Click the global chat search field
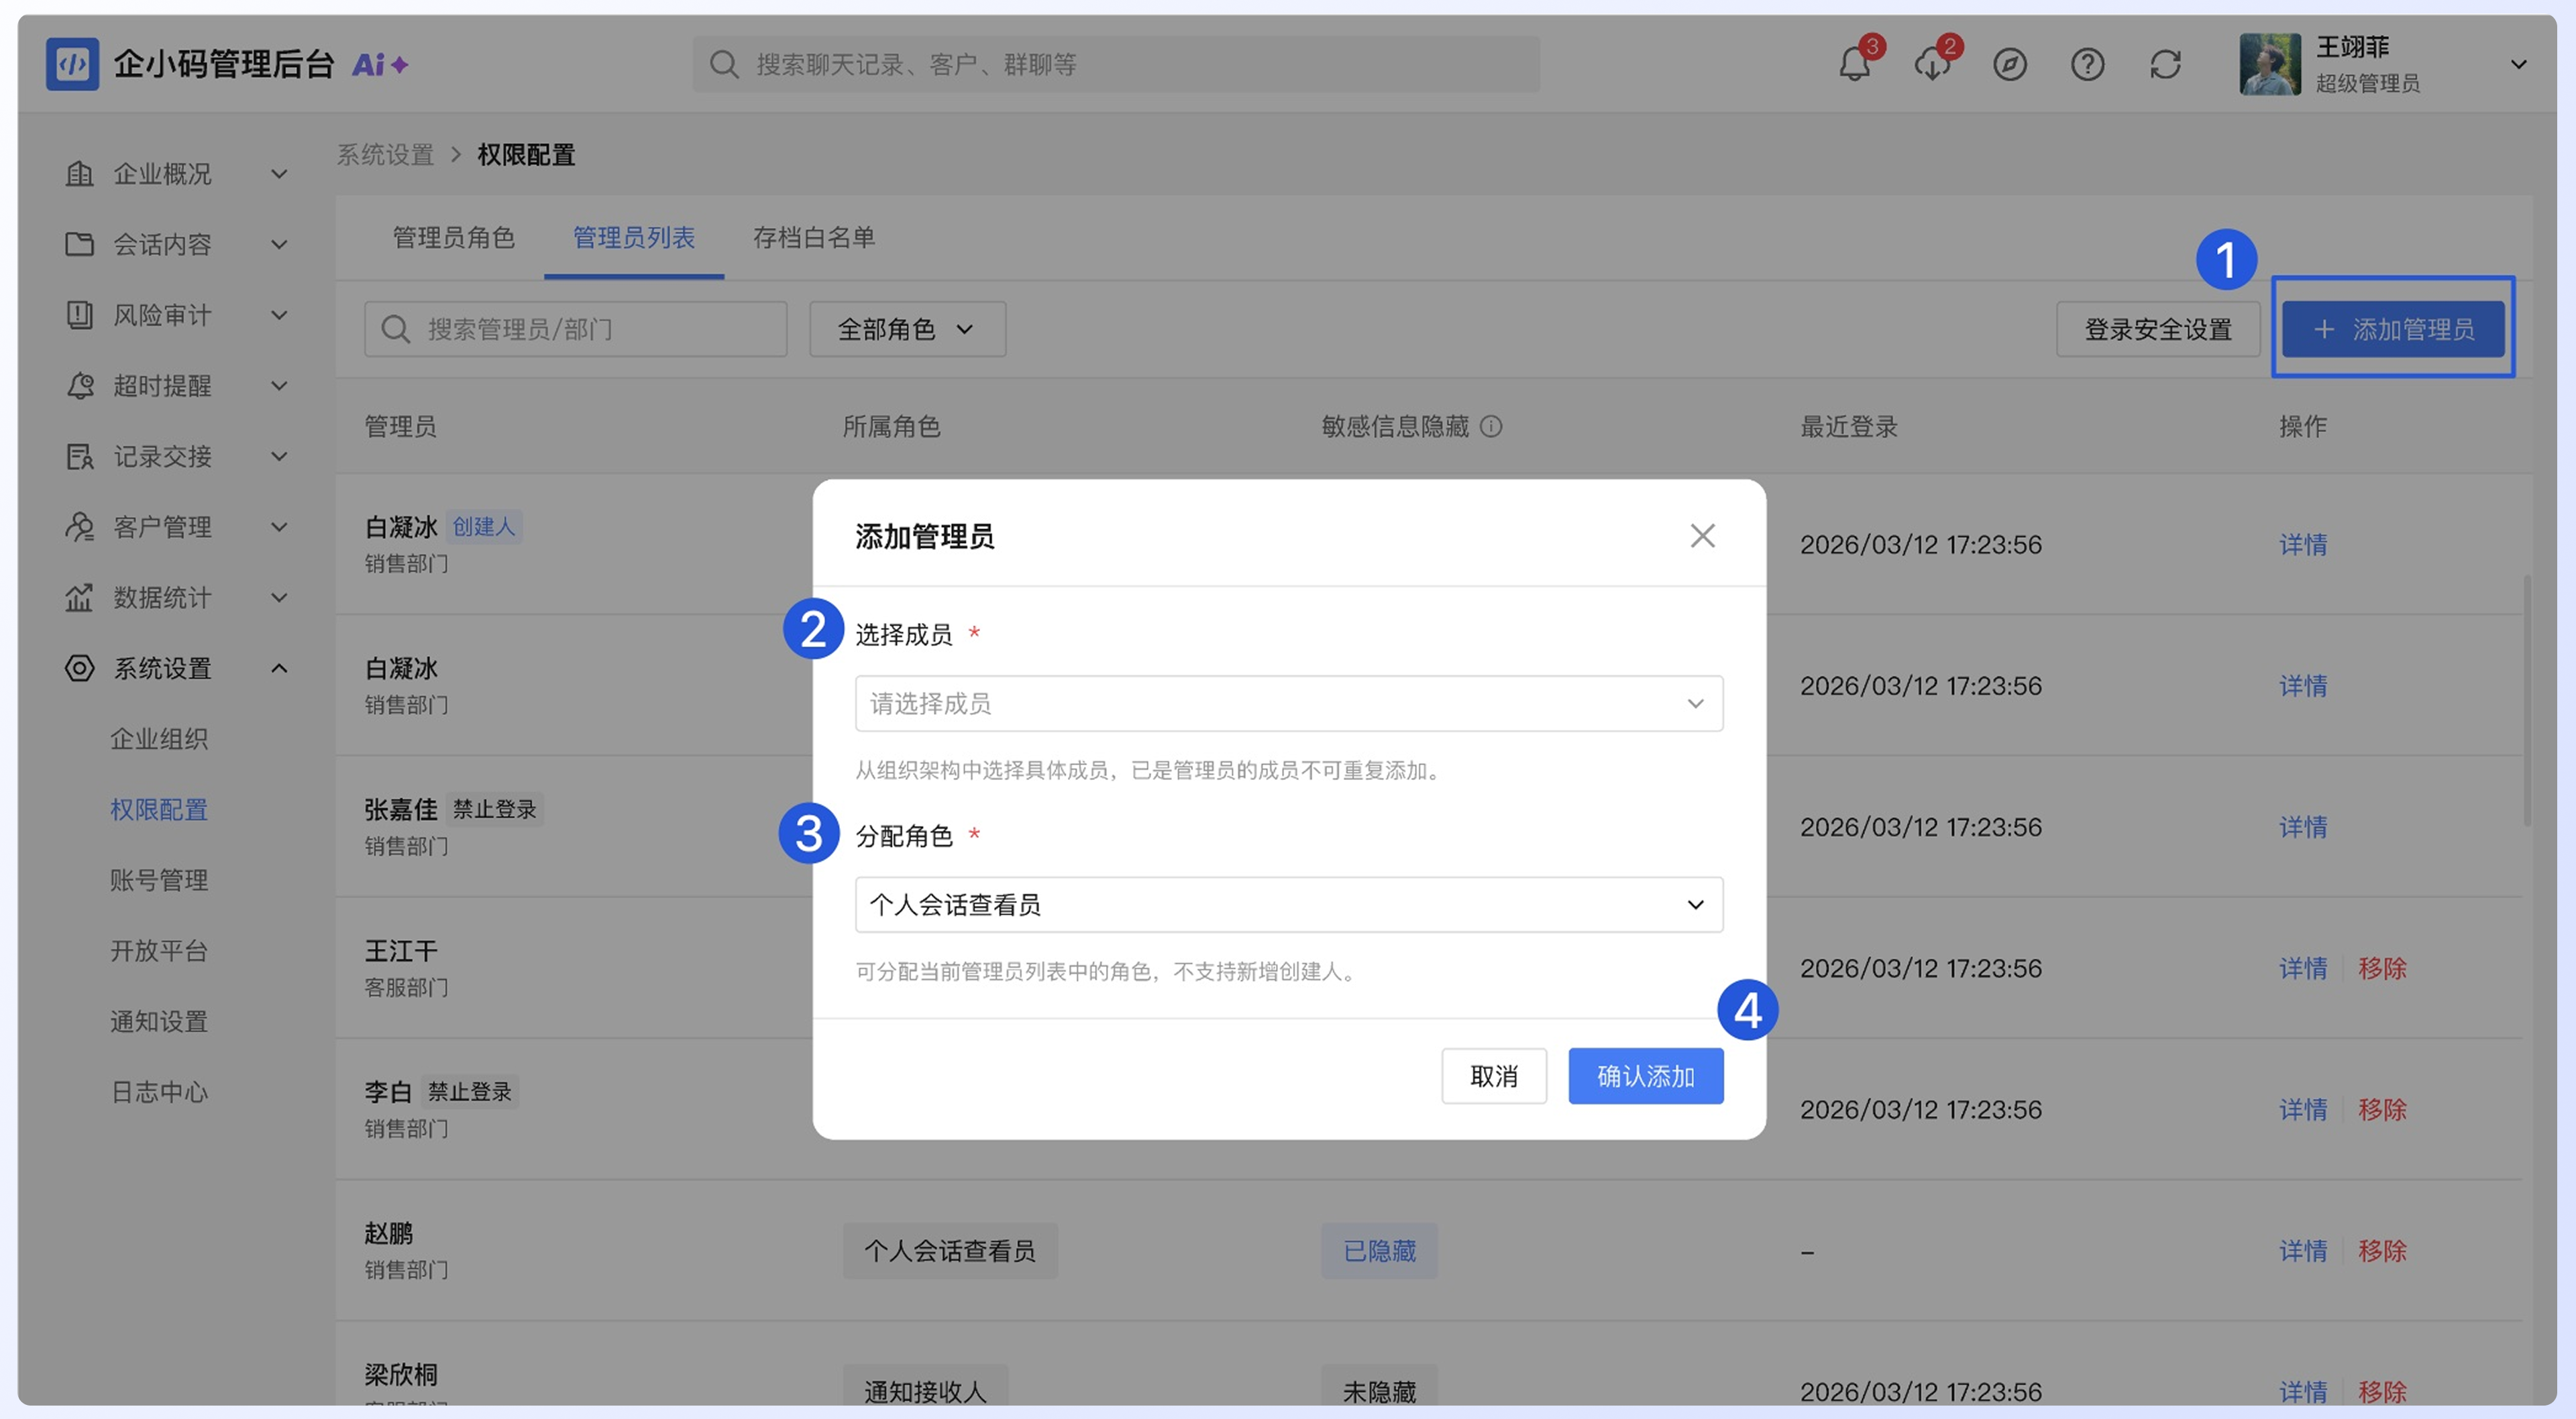 (1116, 65)
